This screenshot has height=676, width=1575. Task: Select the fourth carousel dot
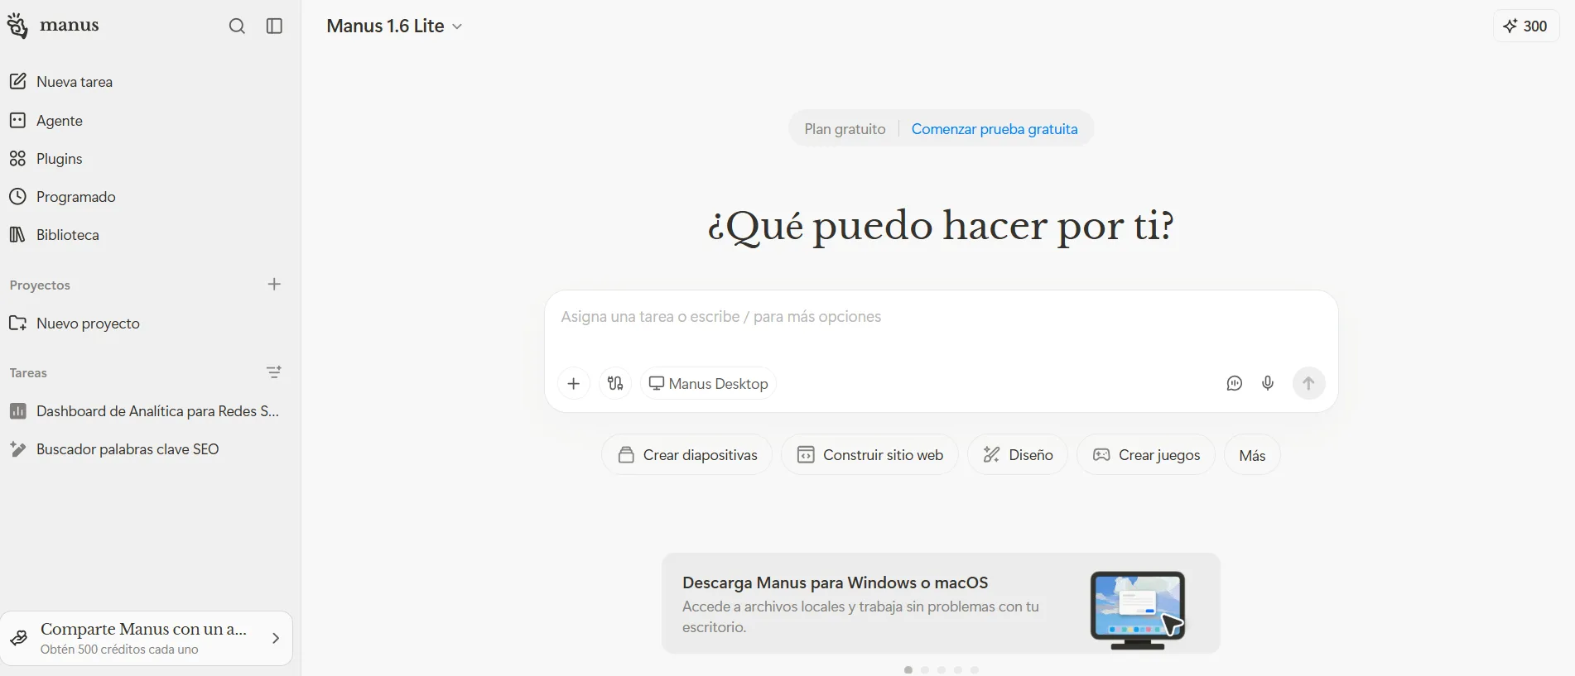click(958, 670)
